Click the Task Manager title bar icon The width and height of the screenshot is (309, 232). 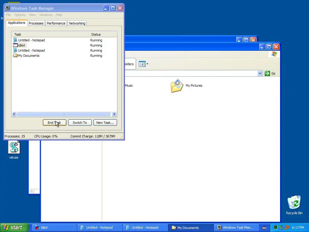pos(7,8)
